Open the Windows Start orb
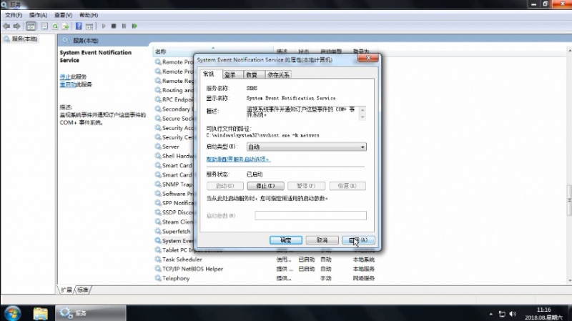This screenshot has width=572, height=321. 12,313
